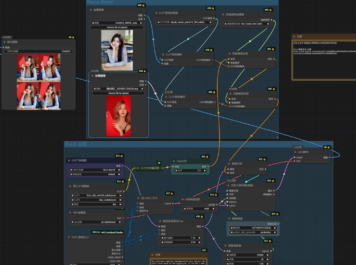356x265 pixels.
Task: Open the sigclip_vision_patch14 CLIP name selector
Action: coord(184,22)
